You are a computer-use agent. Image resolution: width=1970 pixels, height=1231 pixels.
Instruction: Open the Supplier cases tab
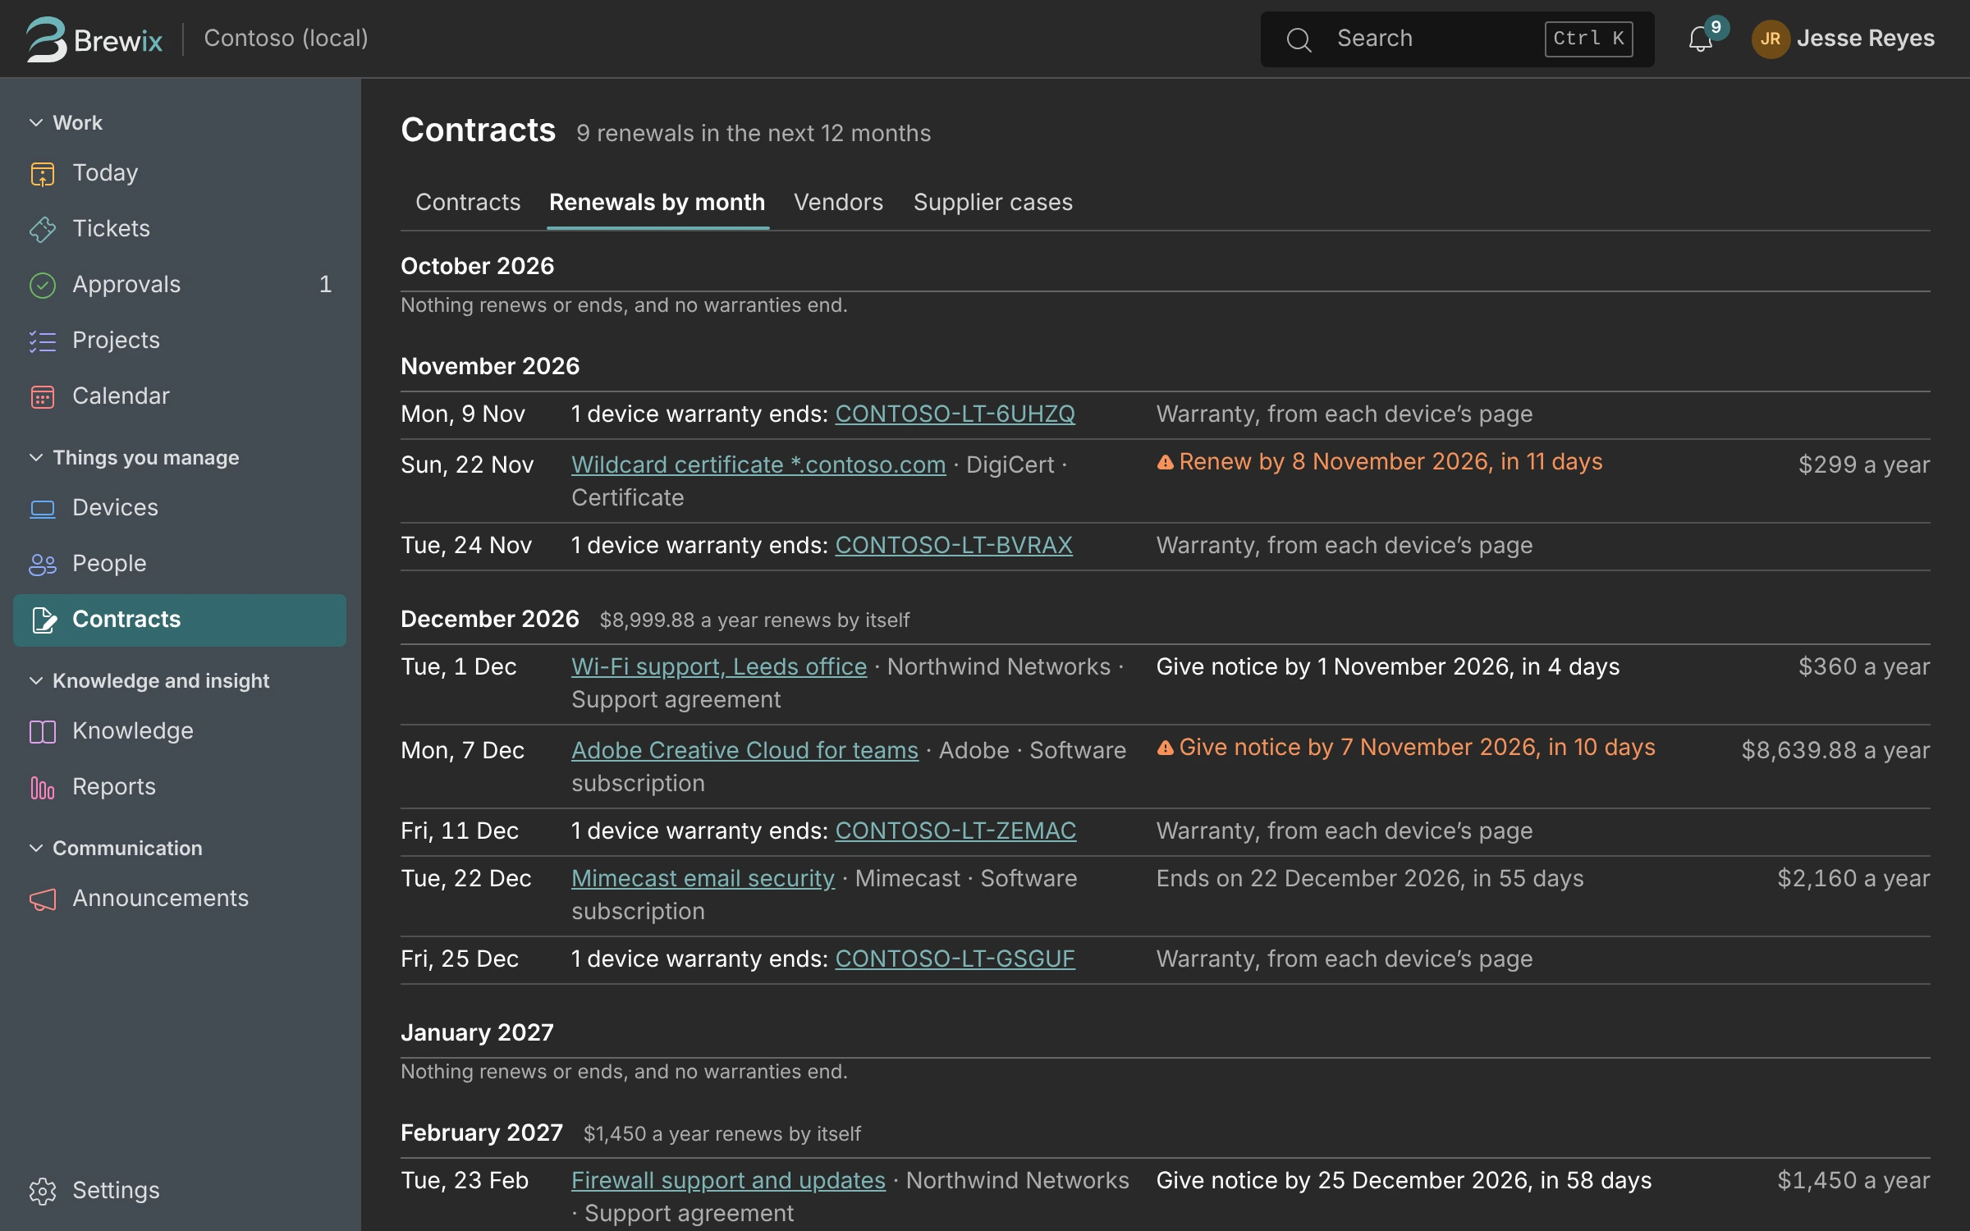(992, 202)
